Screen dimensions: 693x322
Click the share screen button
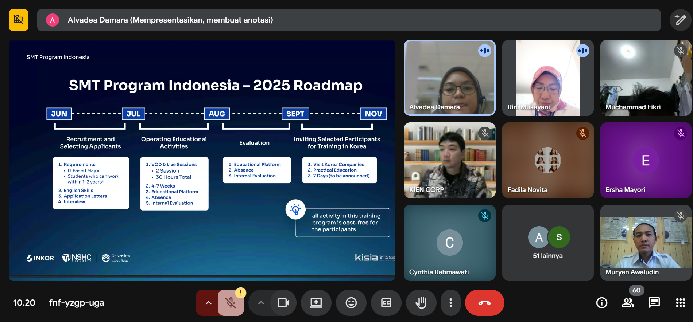point(316,303)
